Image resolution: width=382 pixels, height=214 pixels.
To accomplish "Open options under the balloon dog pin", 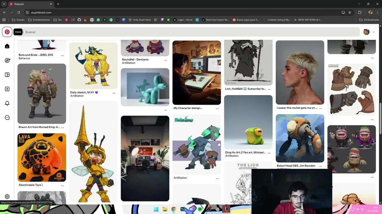I will [166, 110].
